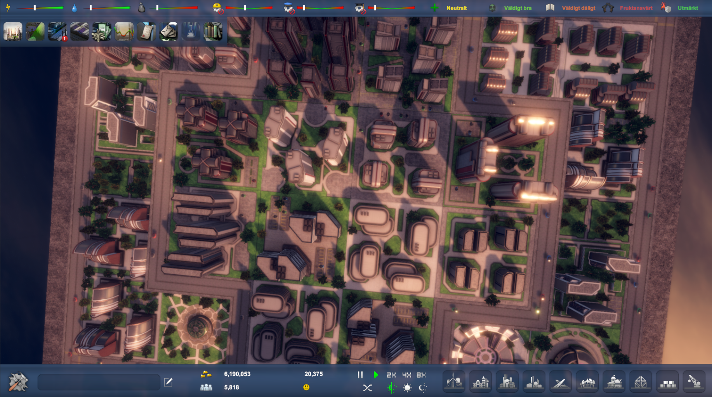The width and height of the screenshot is (712, 397).
Task: Open parks and houses build category
Action: (587, 381)
